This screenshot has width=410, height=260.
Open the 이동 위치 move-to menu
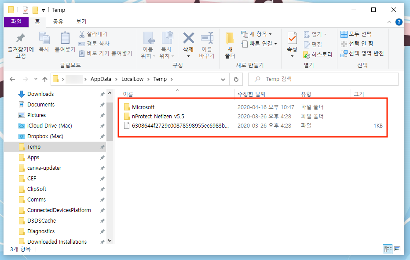(148, 45)
